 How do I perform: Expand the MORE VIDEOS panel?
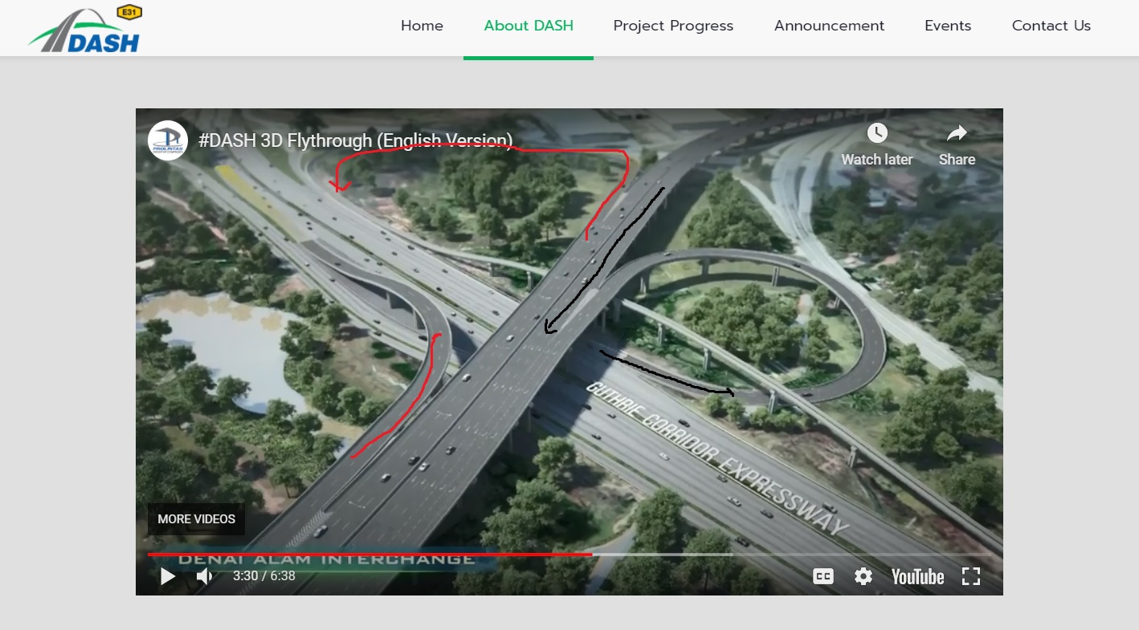pos(196,518)
